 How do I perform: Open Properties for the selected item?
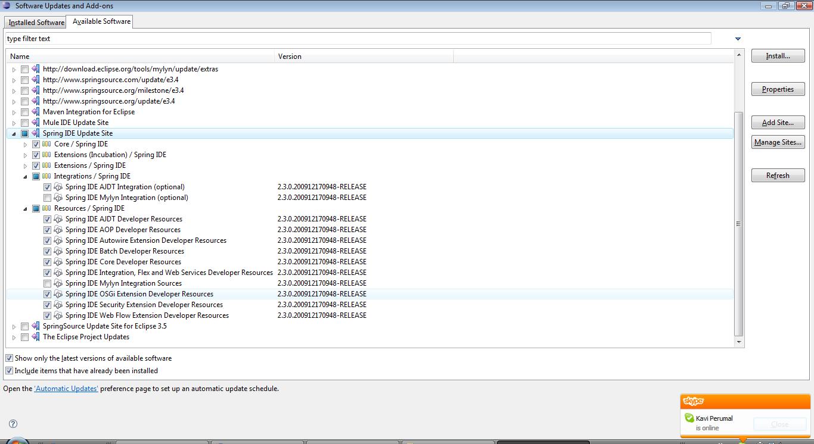(x=778, y=89)
